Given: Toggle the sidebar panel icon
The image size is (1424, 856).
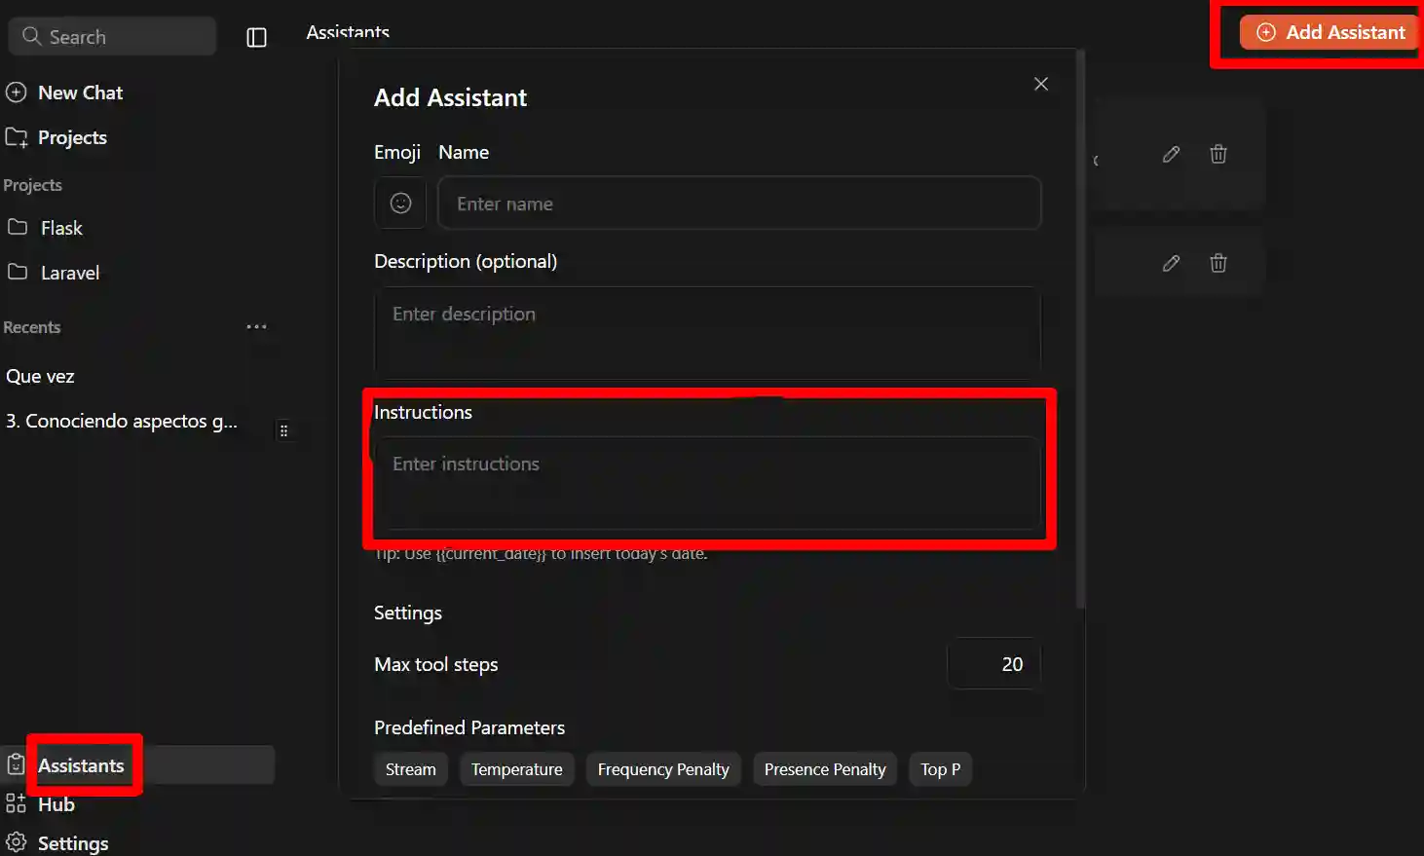Looking at the screenshot, I should [x=256, y=37].
